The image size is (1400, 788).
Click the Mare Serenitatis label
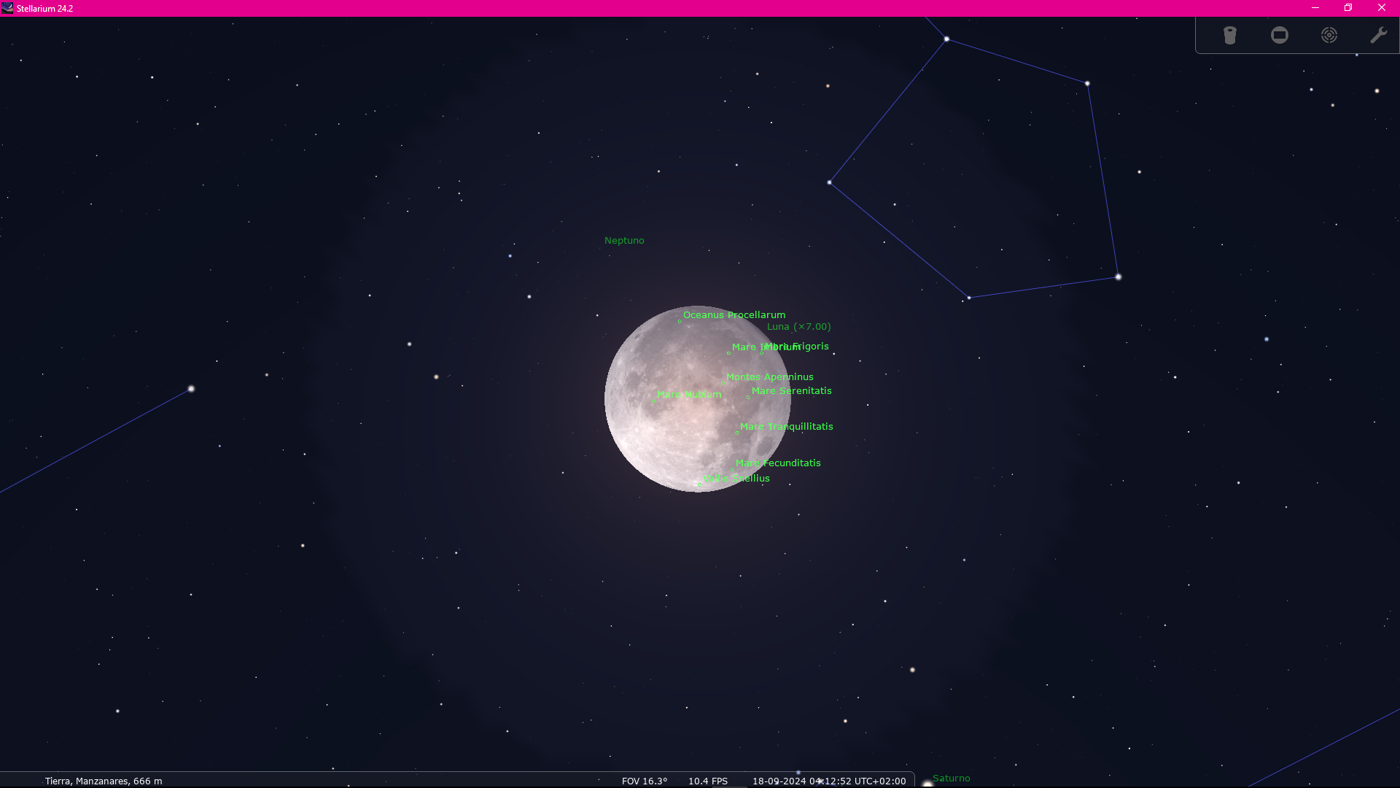[x=791, y=391]
